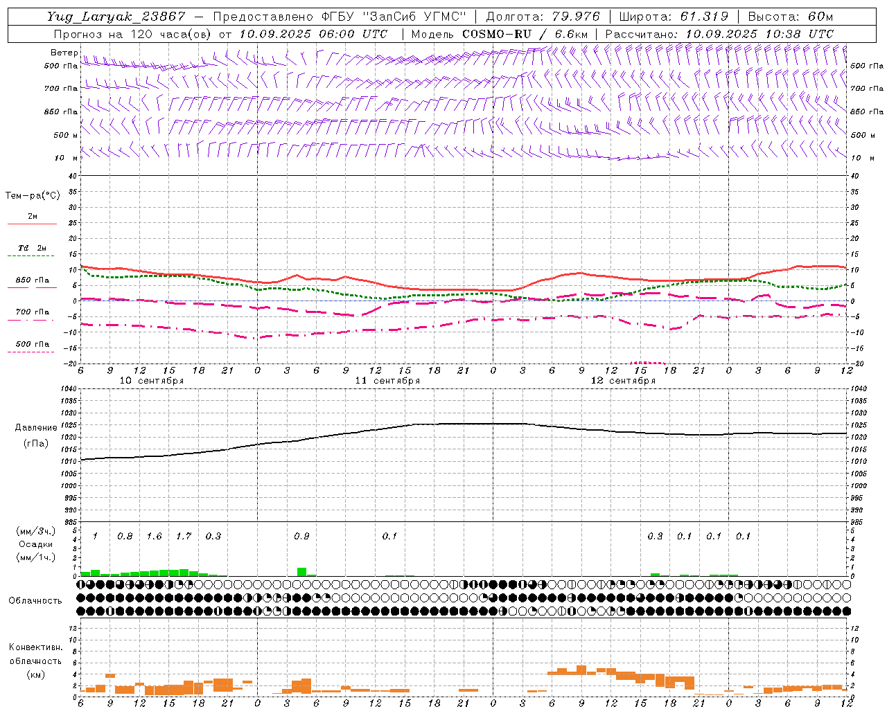Click the Тем-ра(°C) temperature legend heading
This screenshot has height=709, width=887.
click(x=33, y=196)
